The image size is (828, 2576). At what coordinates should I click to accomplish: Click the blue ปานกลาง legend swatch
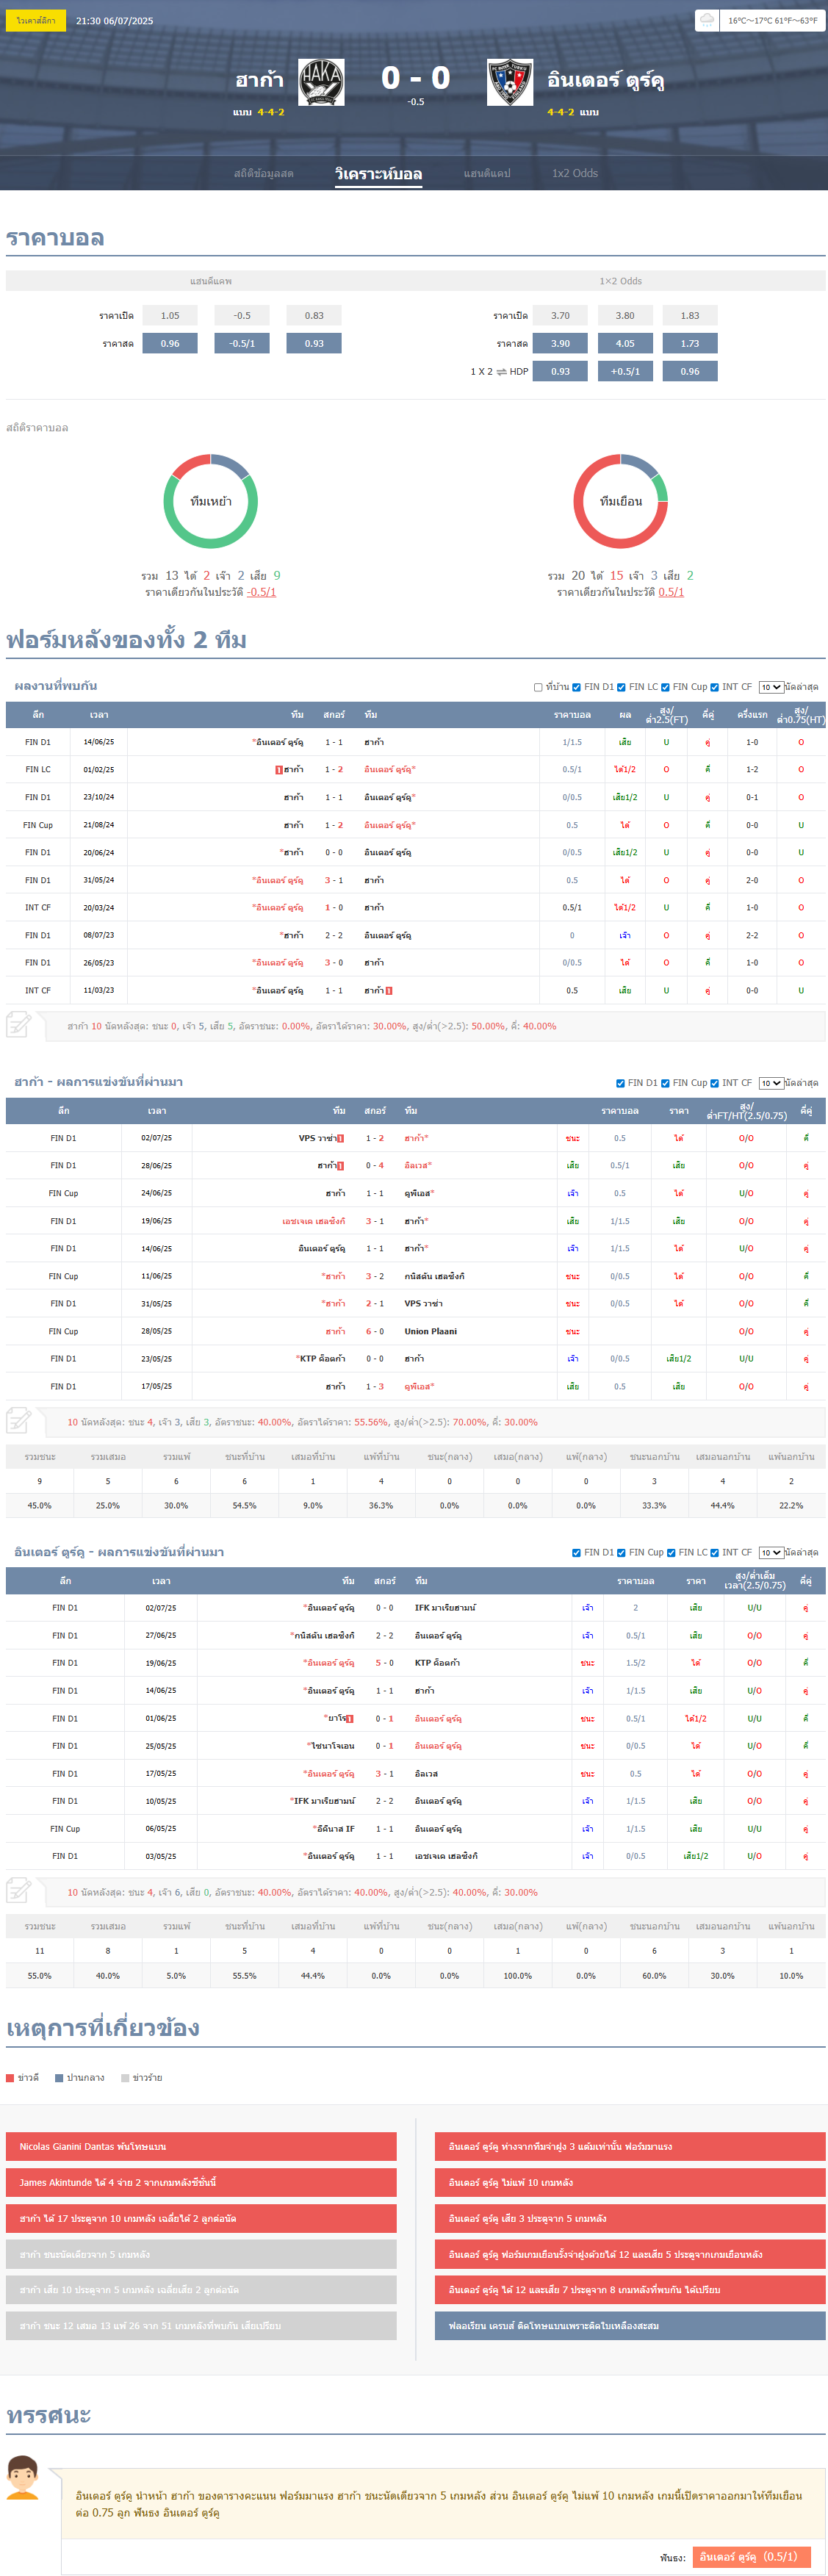pos(59,2078)
